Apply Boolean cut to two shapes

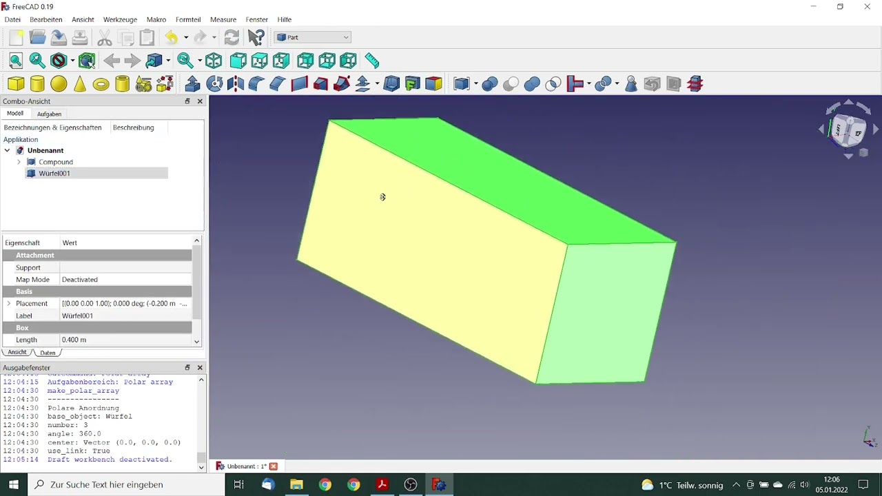(511, 84)
